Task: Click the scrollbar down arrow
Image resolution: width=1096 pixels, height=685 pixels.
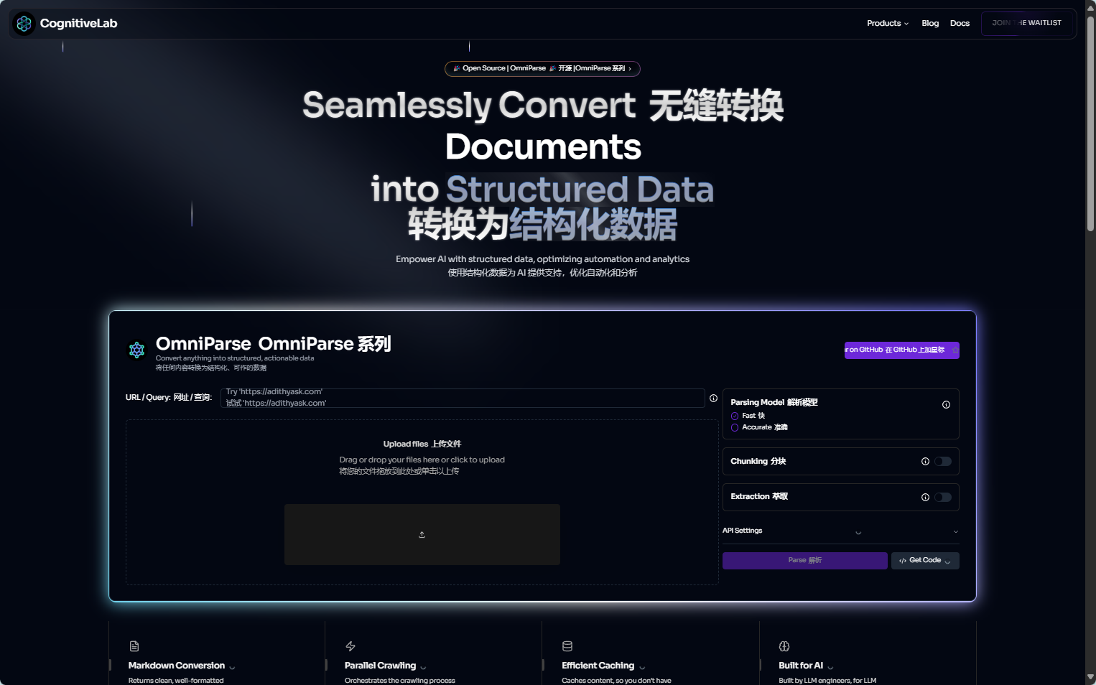Action: click(x=1090, y=677)
